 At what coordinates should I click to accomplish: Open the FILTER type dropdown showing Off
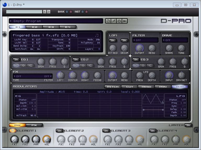point(145,40)
